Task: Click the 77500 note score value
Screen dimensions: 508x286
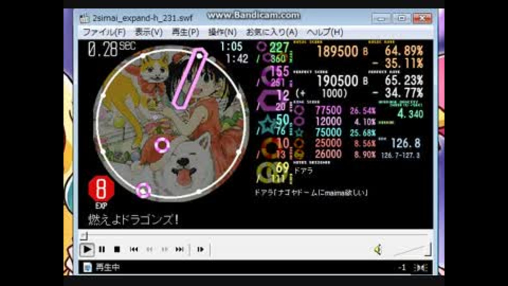Action: (328, 110)
